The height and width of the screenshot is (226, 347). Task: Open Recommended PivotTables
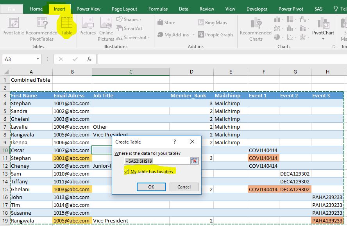42,29
